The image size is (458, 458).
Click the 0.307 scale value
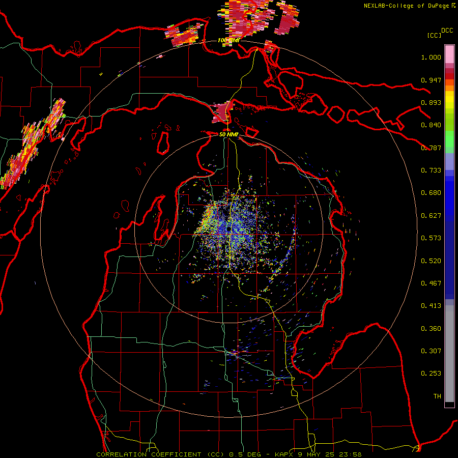[431, 351]
